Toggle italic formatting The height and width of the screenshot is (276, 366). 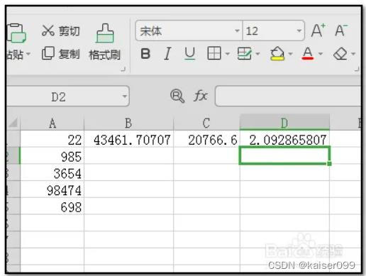point(167,54)
